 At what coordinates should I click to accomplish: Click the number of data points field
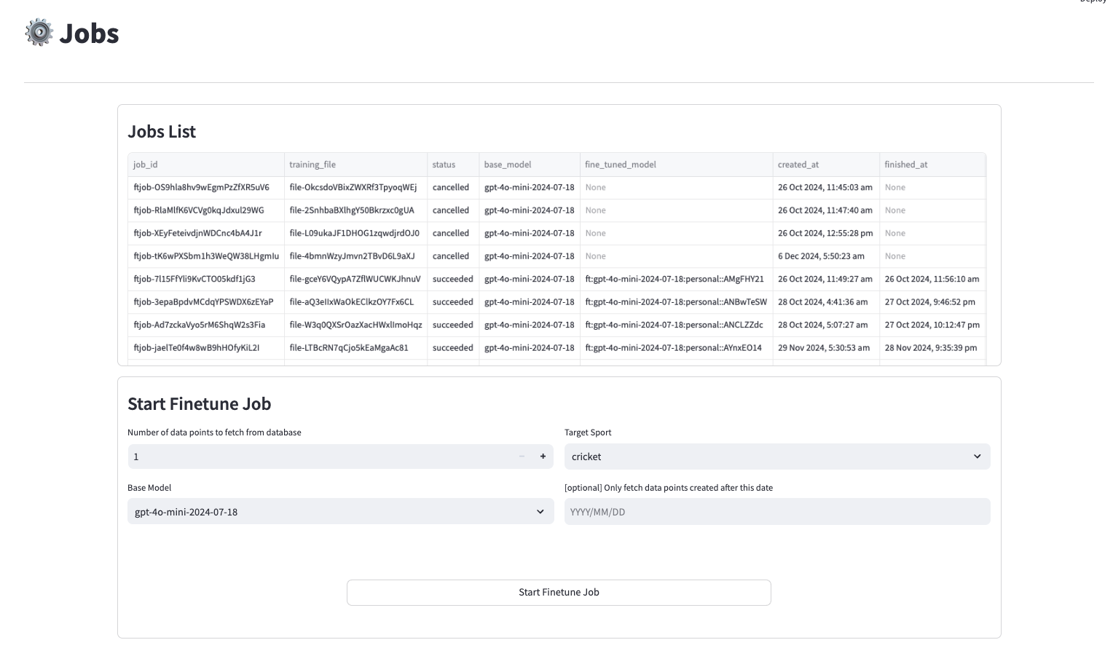pyautogui.click(x=320, y=456)
